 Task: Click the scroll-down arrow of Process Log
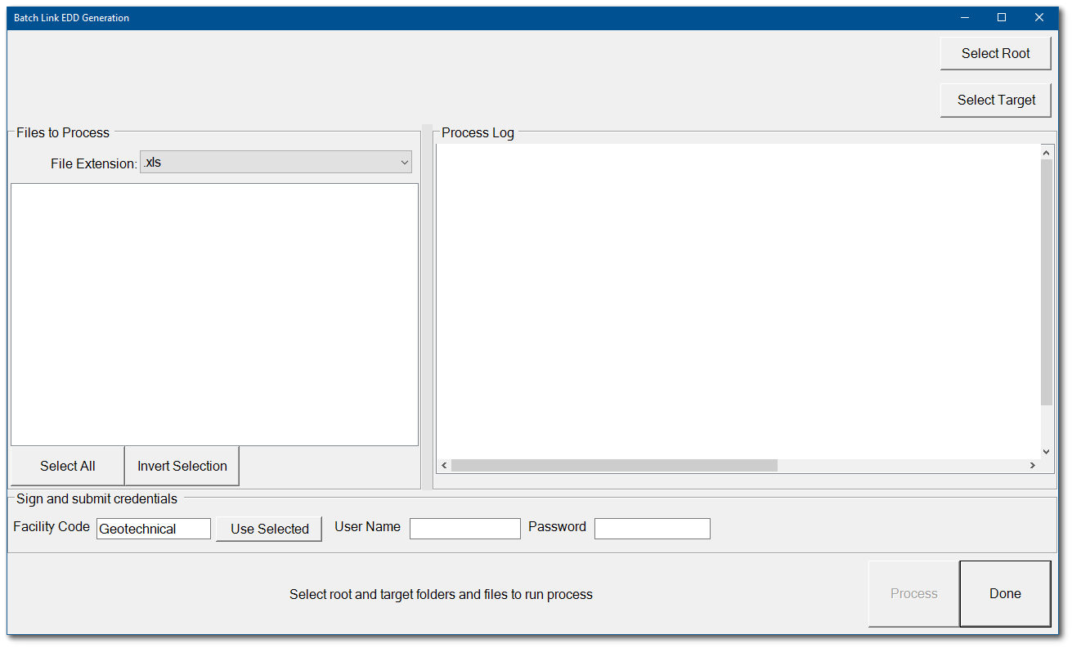click(x=1046, y=451)
